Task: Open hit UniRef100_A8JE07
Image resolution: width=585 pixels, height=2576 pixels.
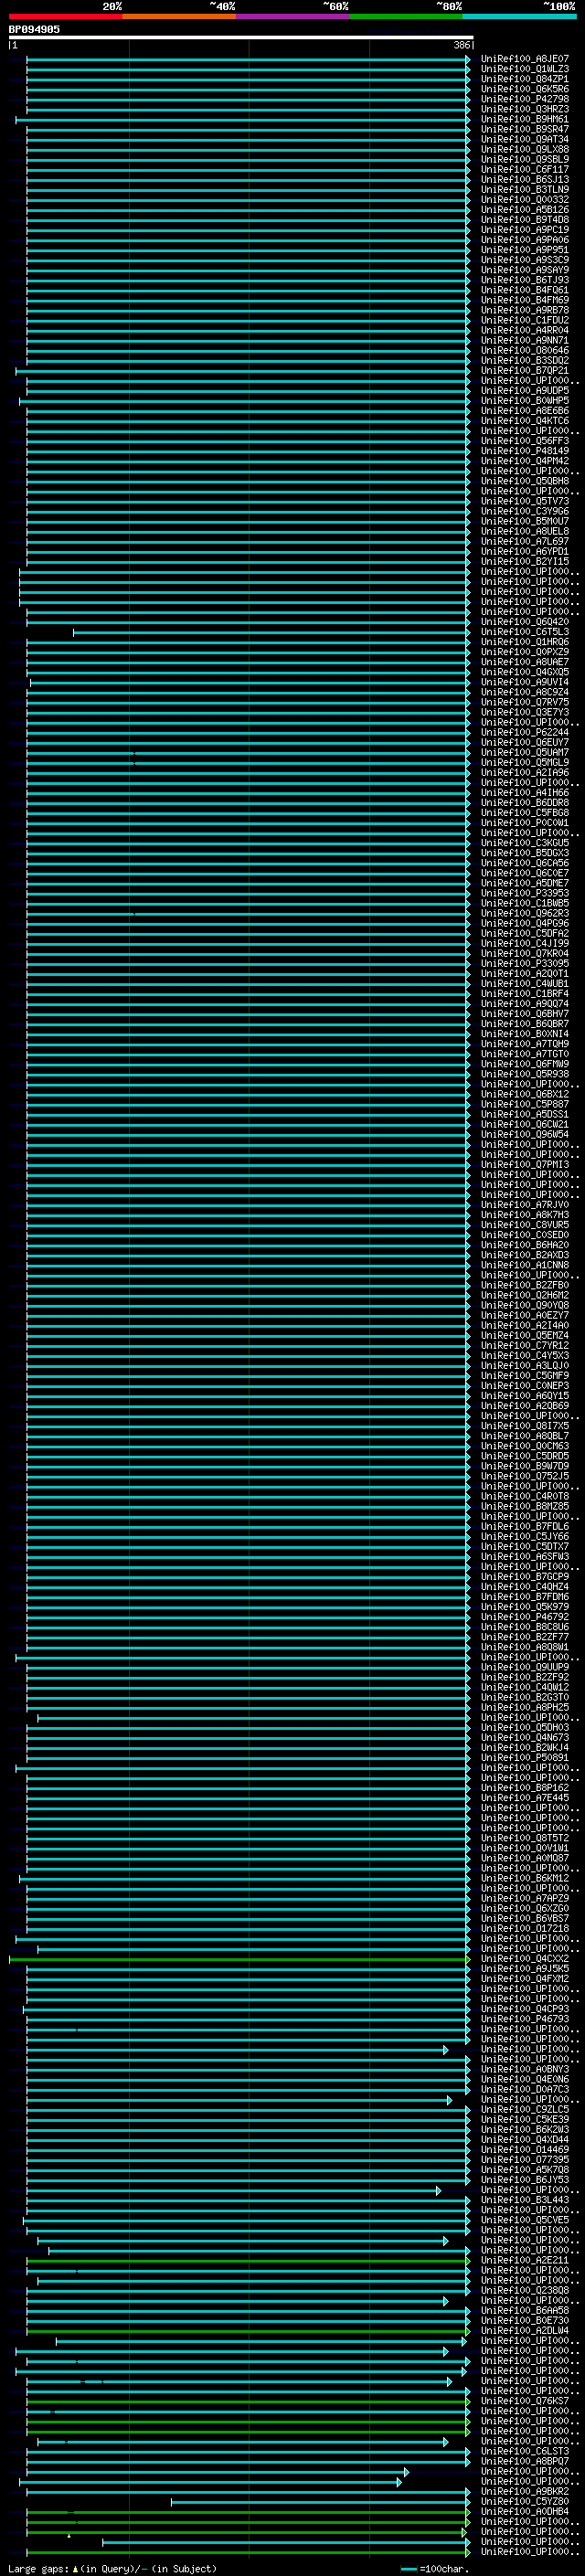Action: (x=524, y=59)
